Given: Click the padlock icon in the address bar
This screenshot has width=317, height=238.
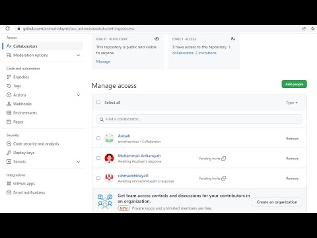Looking at the screenshot, I should [x=18, y=28].
